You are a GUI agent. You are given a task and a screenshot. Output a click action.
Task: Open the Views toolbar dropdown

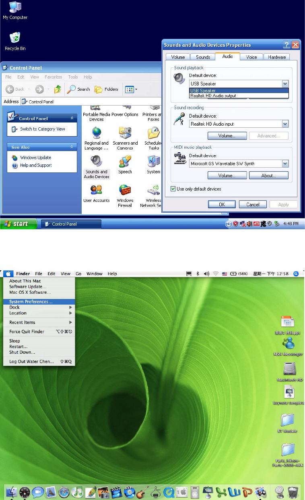pos(131,89)
